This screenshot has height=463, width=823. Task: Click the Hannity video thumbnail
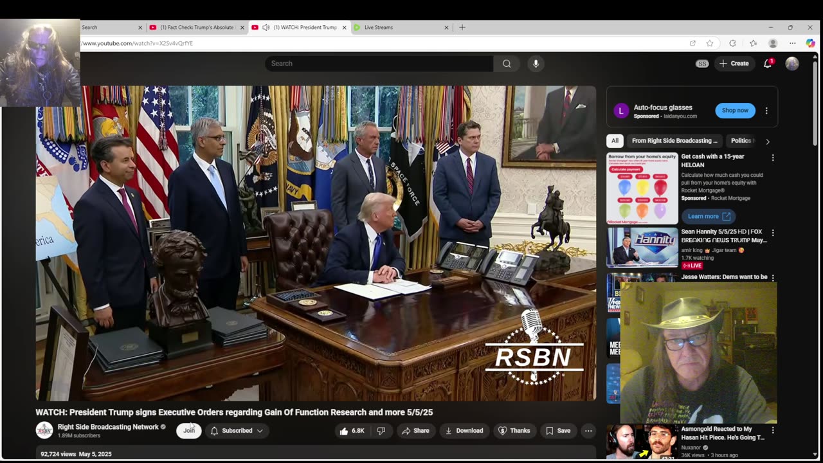coord(642,248)
